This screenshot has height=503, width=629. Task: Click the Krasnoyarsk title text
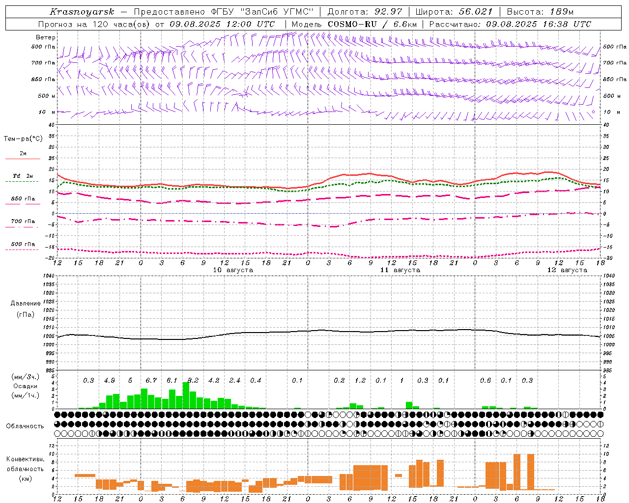point(82,12)
